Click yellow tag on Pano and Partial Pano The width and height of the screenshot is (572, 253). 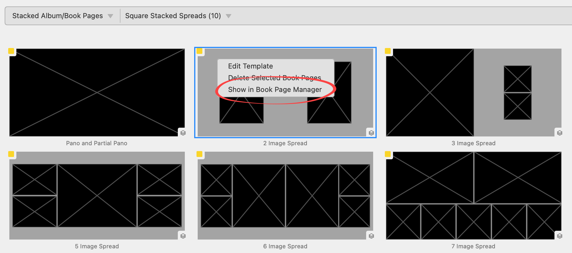point(11,51)
